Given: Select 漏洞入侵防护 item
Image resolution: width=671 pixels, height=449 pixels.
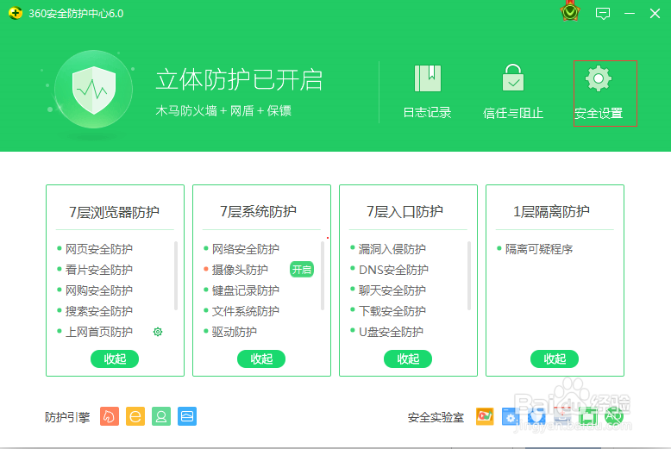Looking at the screenshot, I should [x=392, y=249].
